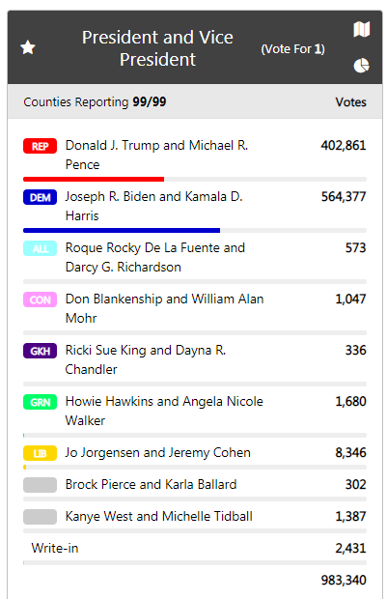Click the gray badge beside Kanye West

pyautogui.click(x=41, y=517)
